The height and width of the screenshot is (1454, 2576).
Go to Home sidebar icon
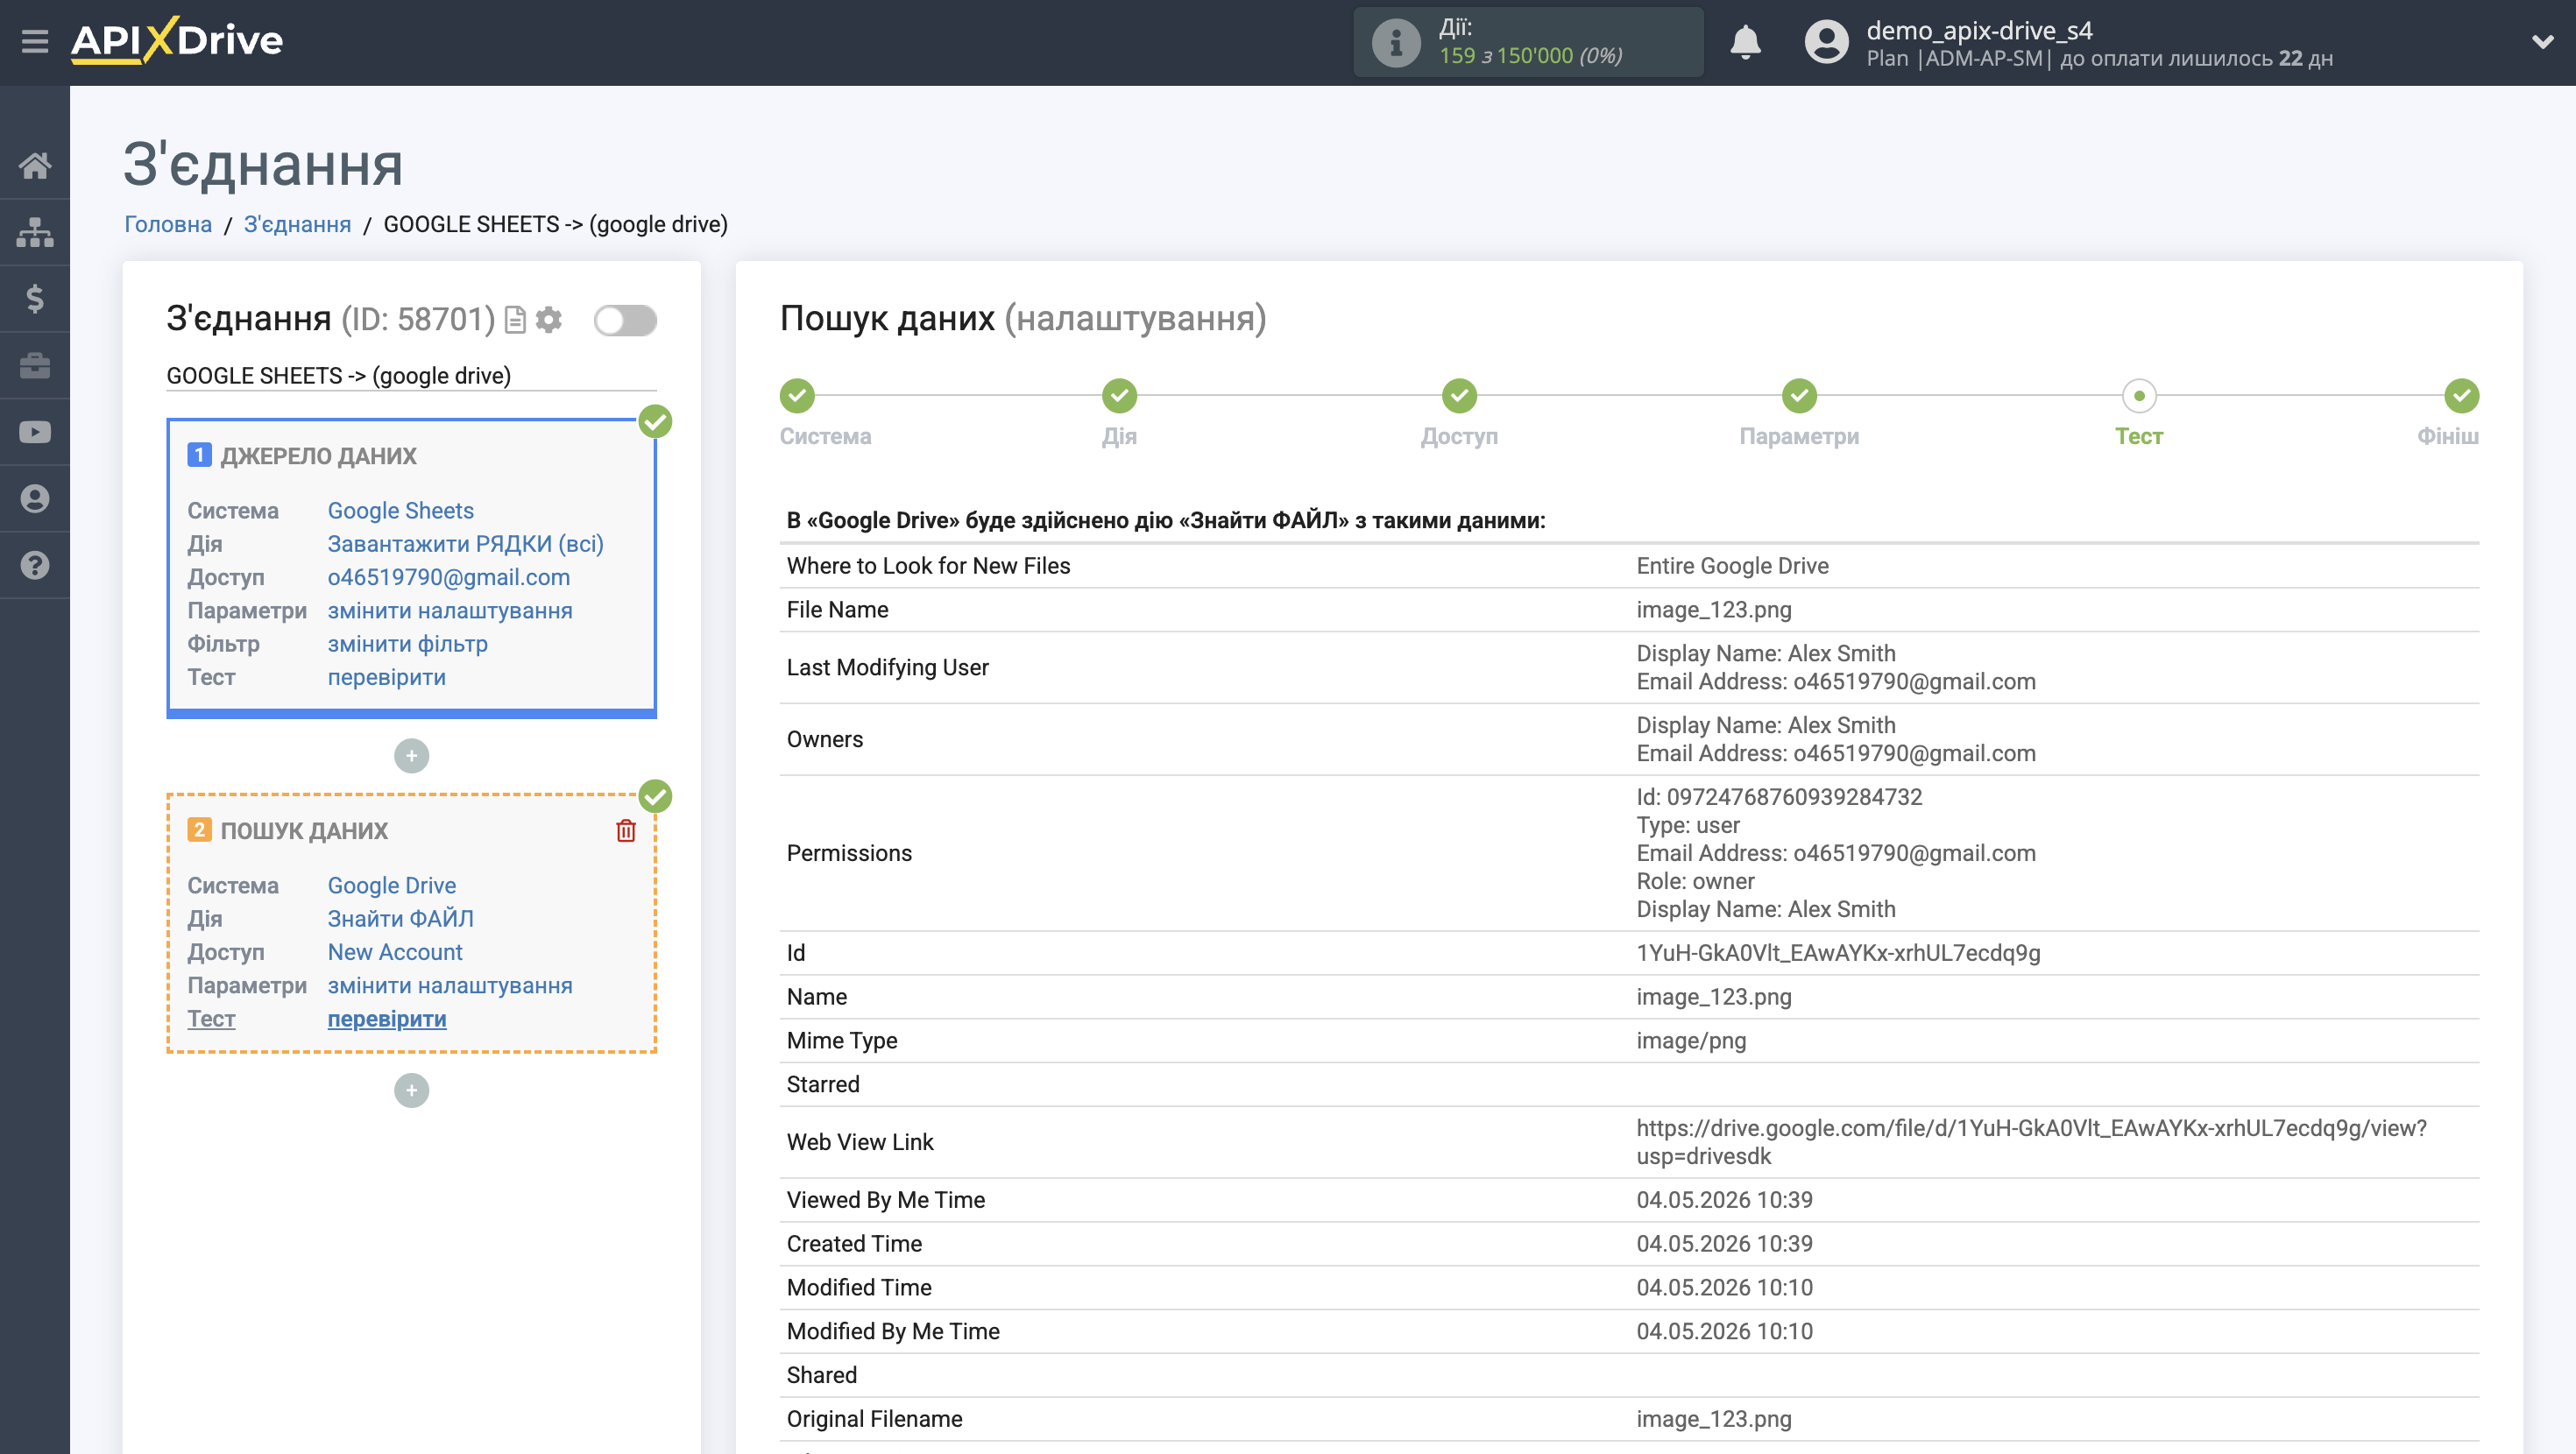click(x=35, y=165)
